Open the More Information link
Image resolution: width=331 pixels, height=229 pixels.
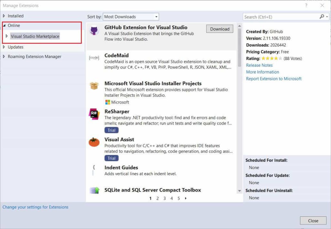[x=262, y=72]
